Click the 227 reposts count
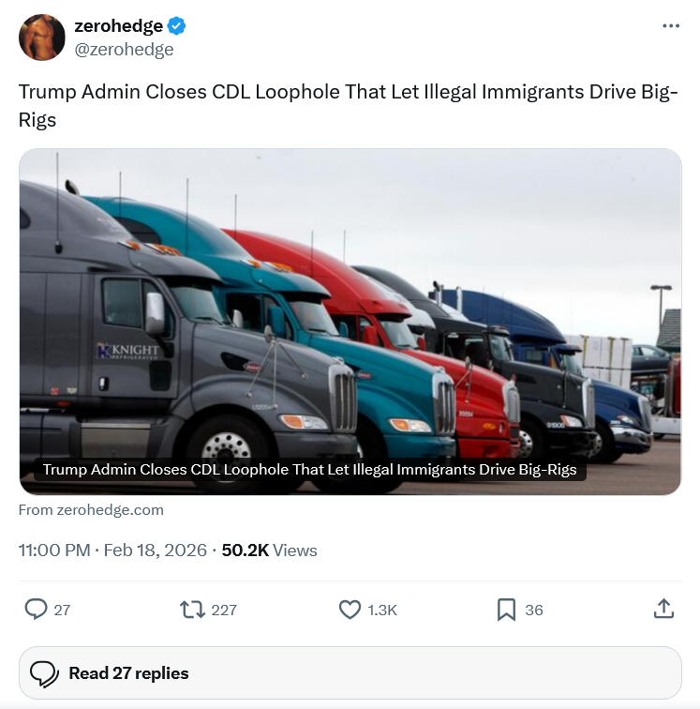The image size is (700, 709). click(224, 610)
